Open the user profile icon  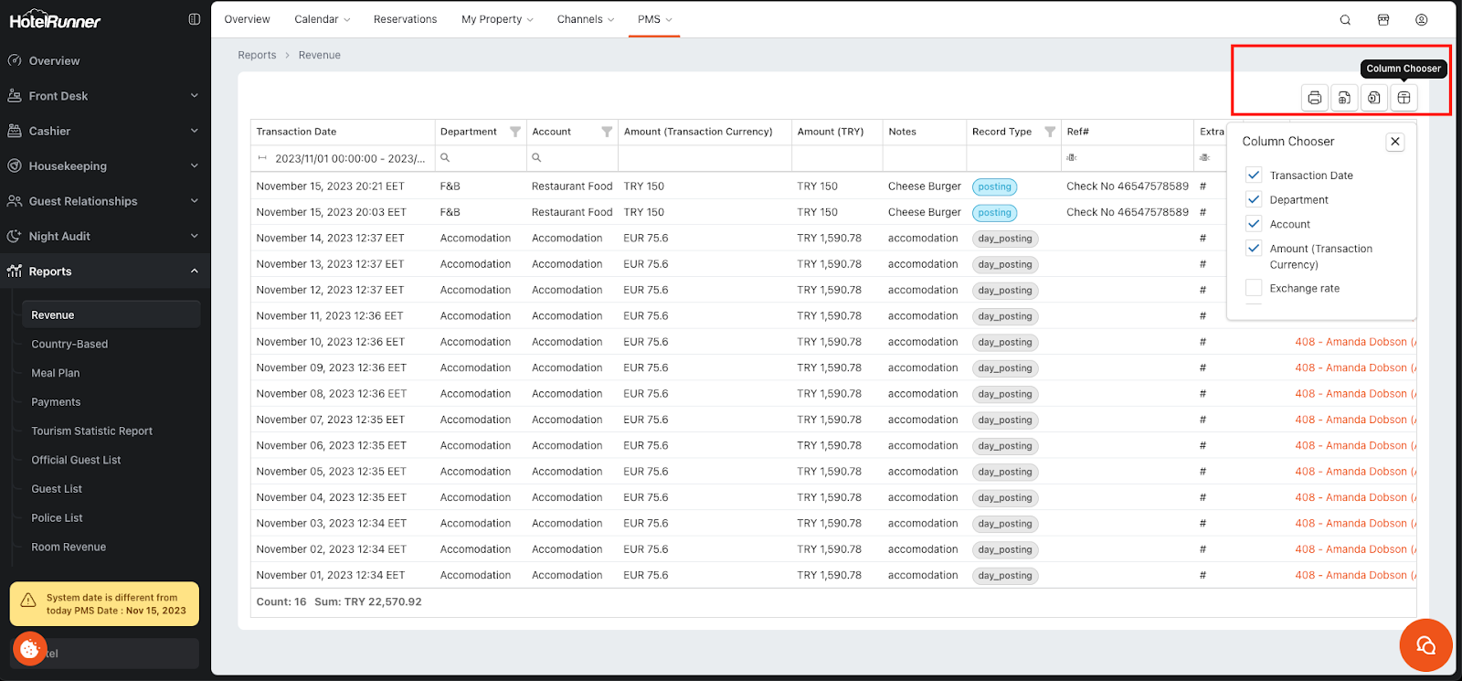(x=1421, y=20)
